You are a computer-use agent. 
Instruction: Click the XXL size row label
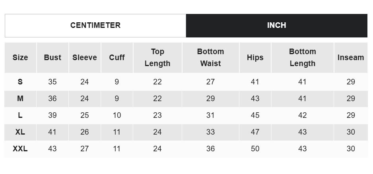pos(20,149)
